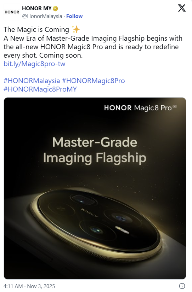Follow the HonorMalaysia account
The image size is (192, 292).
click(74, 16)
